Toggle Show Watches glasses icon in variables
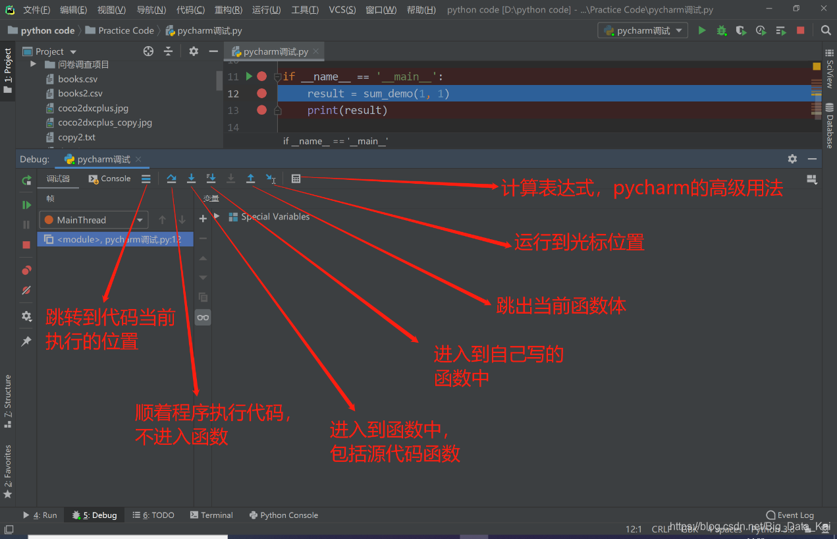 coord(203,318)
